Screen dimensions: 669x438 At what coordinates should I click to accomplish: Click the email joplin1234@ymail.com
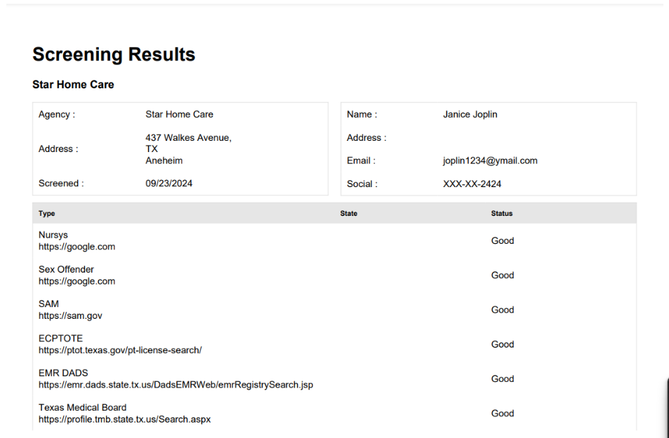[490, 160]
